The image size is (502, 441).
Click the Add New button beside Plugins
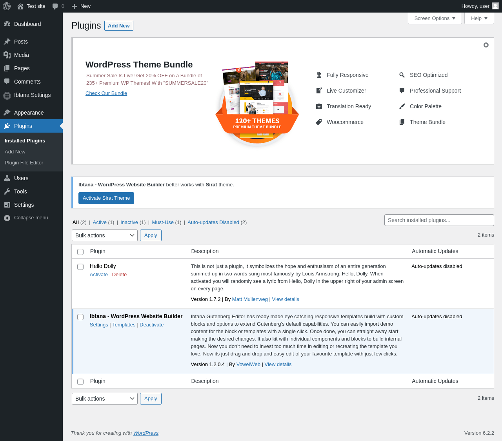coord(119,26)
